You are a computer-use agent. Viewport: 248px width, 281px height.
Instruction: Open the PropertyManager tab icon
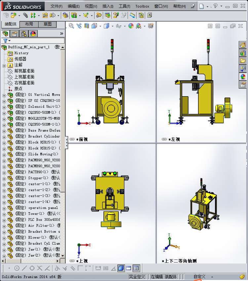click(x=15, y=34)
